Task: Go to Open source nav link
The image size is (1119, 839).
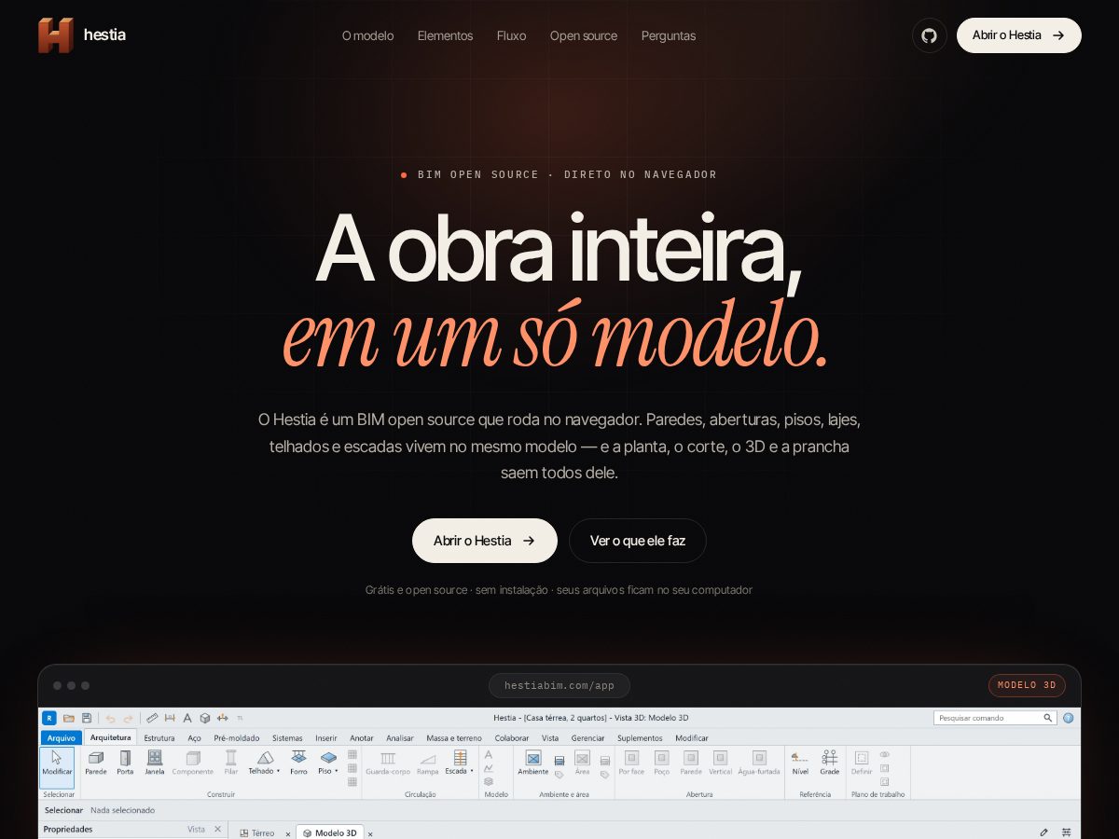Action: [584, 35]
